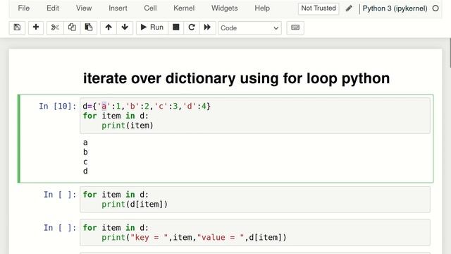Save notebook with the floppy disk icon
Screen dimensions: 451x254
[x=17, y=28]
